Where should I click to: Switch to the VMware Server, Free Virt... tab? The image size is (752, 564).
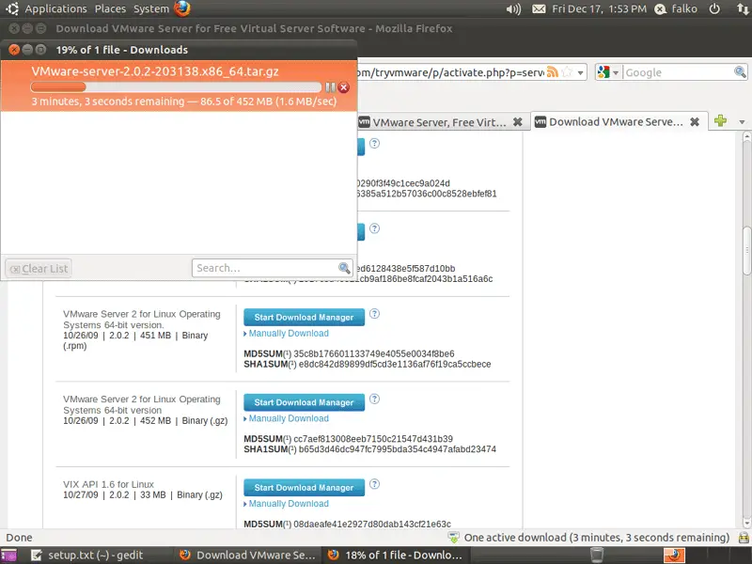click(439, 122)
